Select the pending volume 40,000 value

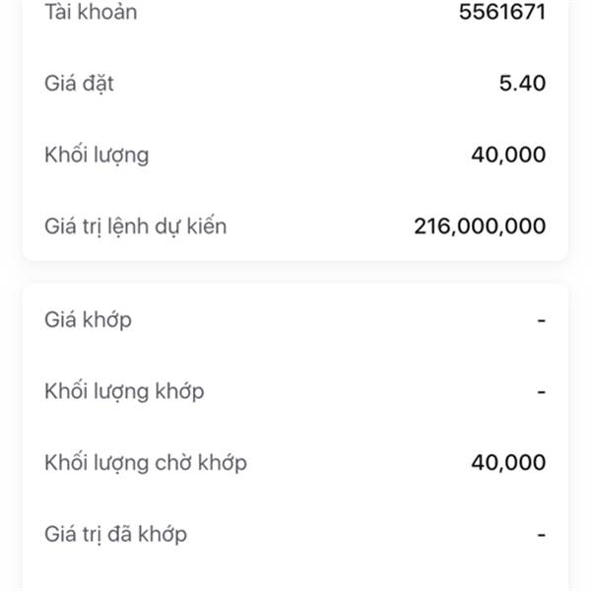coord(509,463)
